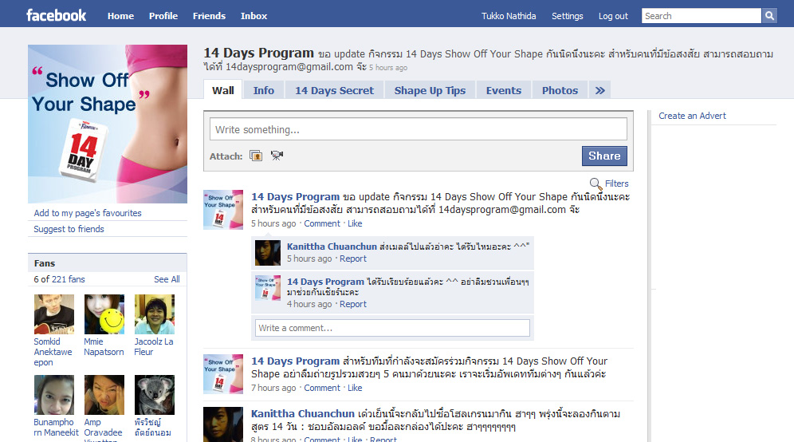This screenshot has width=794, height=442.
Task: Click the facebook logo
Action: coord(57,16)
